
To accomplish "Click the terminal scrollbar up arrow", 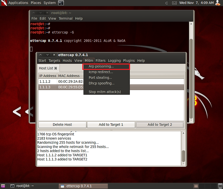I will [x=191, y=24].
